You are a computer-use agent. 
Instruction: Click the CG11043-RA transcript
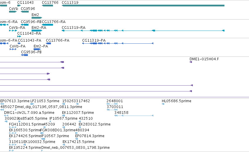pyautogui.click(x=19, y=36)
